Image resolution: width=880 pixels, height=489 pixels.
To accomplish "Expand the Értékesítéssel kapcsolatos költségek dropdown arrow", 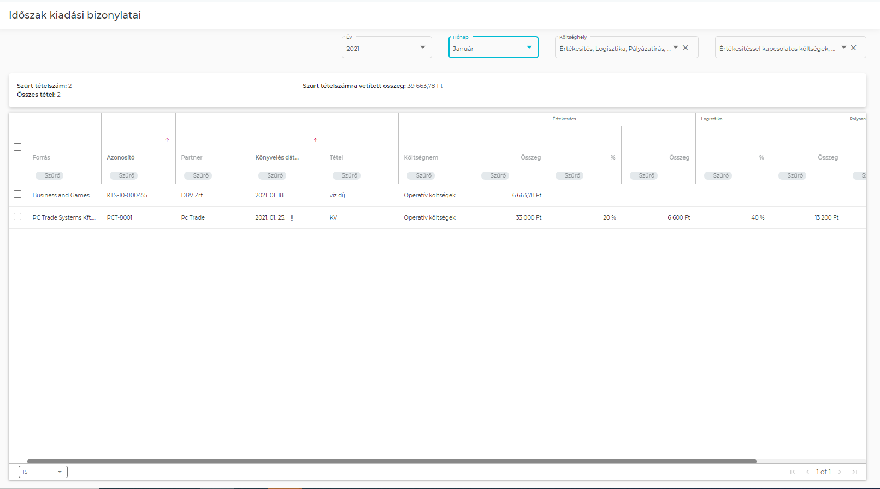I will point(844,48).
